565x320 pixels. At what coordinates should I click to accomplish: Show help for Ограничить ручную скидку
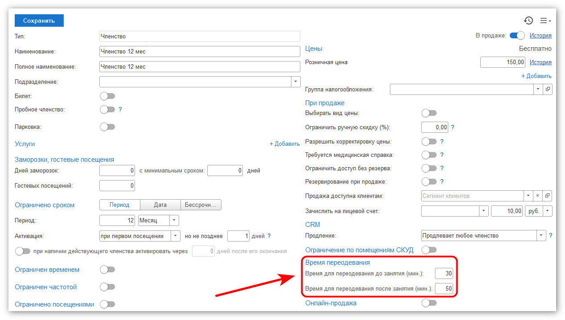point(453,127)
